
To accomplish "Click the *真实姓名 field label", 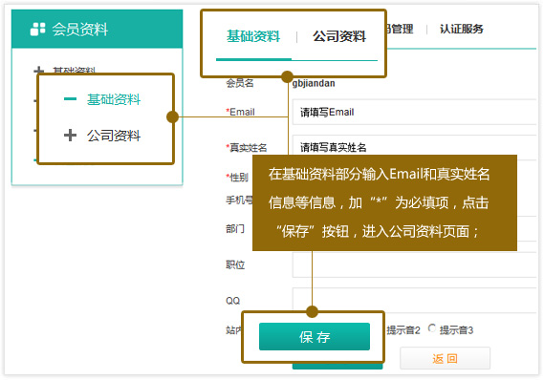I will [247, 148].
